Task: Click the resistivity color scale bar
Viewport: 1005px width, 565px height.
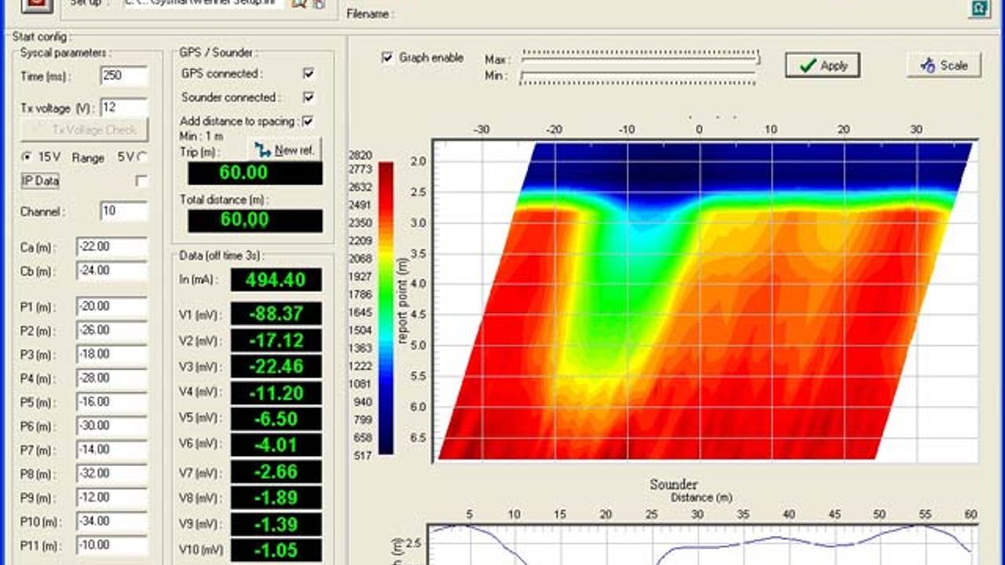Action: coord(386,308)
